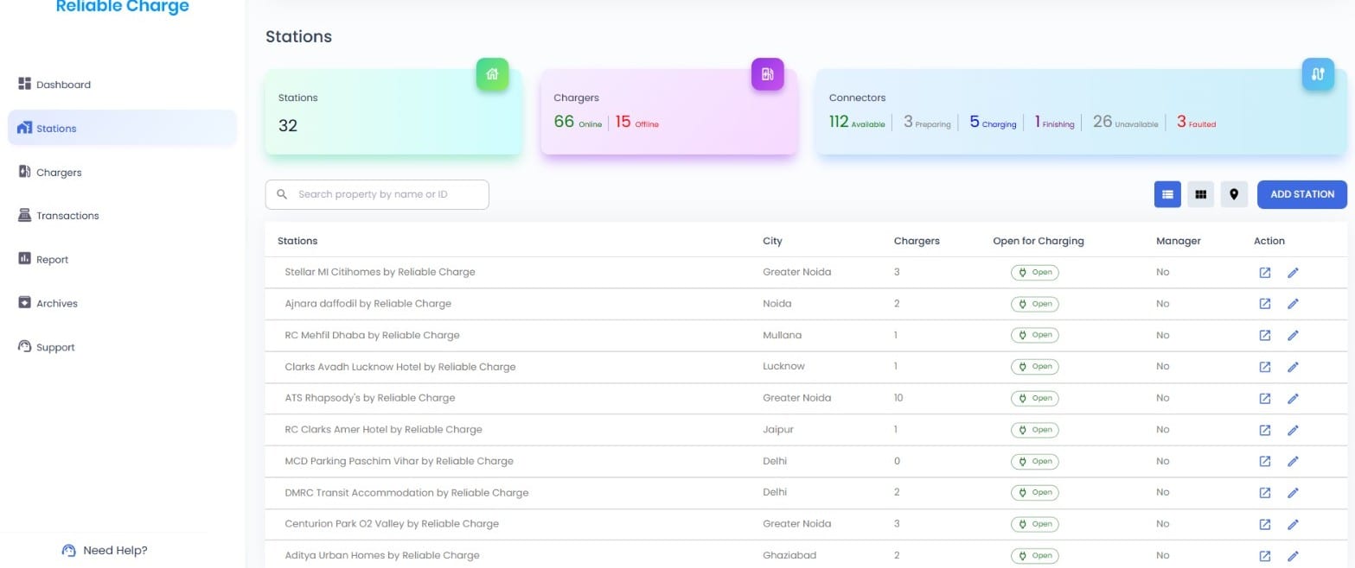Click 112 Available connectors count
Screen dimensions: 1355x568
857,122
